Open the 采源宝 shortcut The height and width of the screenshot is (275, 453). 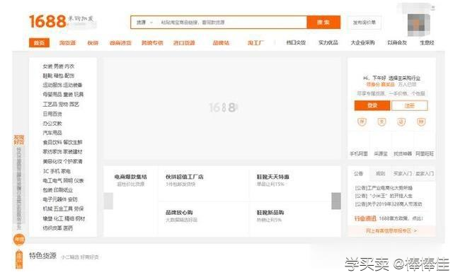tap(381, 153)
